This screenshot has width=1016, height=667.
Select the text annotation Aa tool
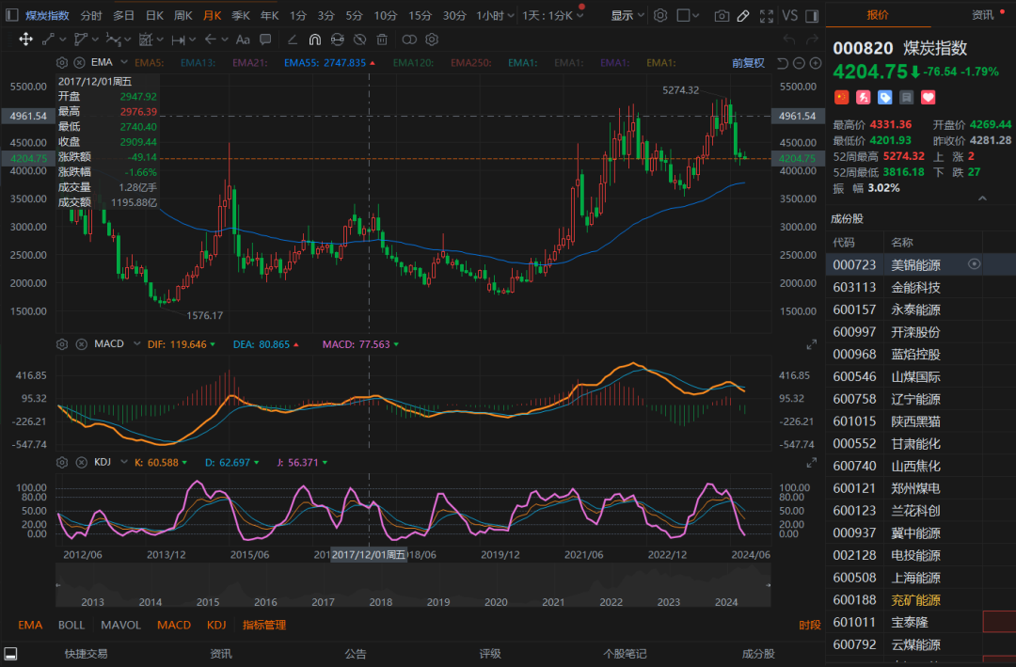243,40
